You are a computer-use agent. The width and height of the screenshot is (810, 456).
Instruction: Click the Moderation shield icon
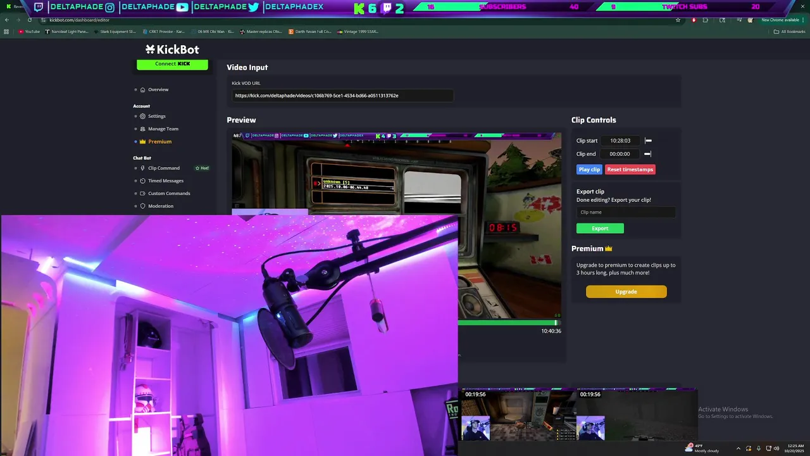click(x=143, y=206)
